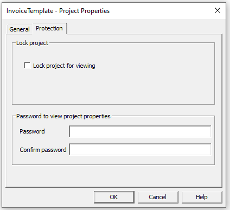The width and height of the screenshot is (230, 210).
Task: Focus the Confirm password input field
Action: [140, 149]
